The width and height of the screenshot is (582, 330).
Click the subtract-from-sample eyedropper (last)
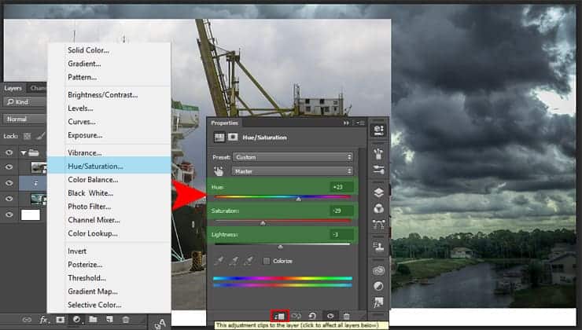[249, 261]
